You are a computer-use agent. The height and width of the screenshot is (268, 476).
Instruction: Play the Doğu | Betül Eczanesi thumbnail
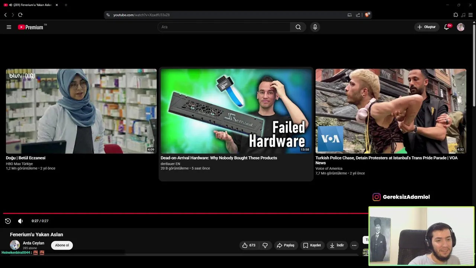click(x=81, y=111)
